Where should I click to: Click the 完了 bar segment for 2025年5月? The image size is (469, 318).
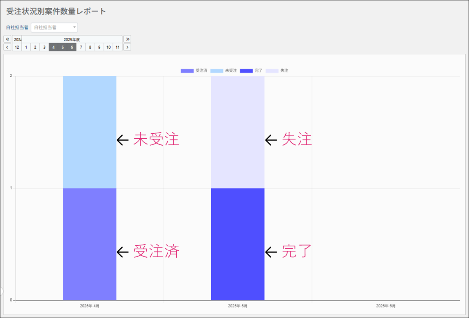tap(238, 244)
